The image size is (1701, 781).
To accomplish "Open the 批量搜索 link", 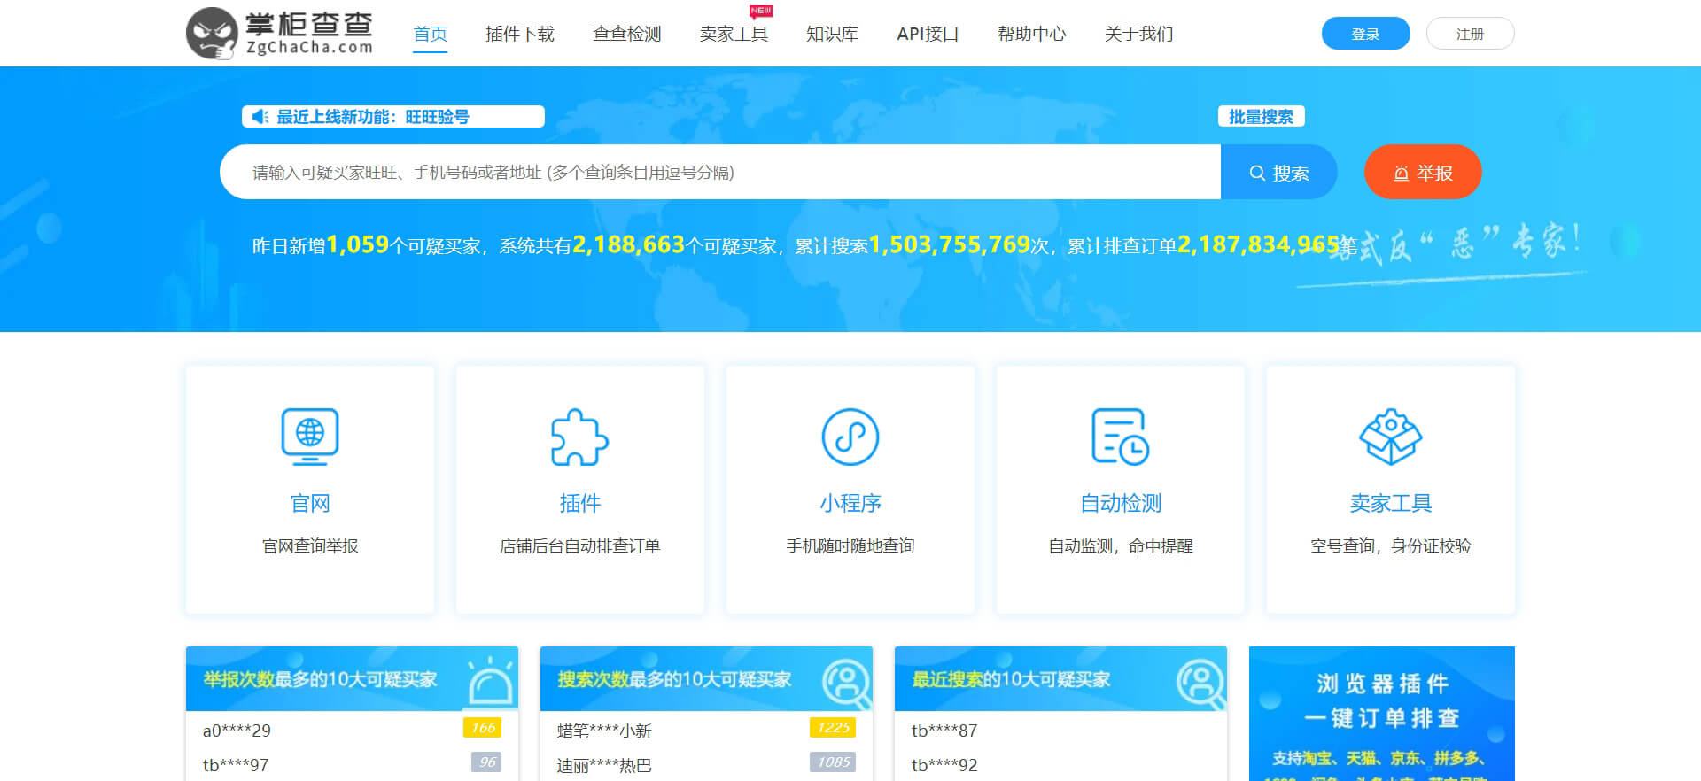I will pos(1261,117).
